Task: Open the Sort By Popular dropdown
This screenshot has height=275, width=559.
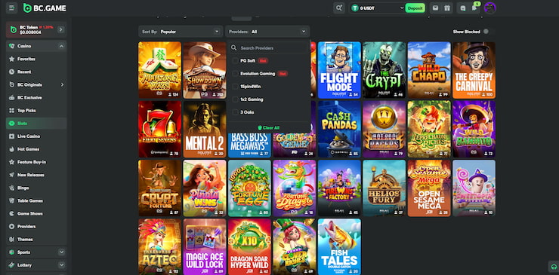Action: (x=181, y=32)
